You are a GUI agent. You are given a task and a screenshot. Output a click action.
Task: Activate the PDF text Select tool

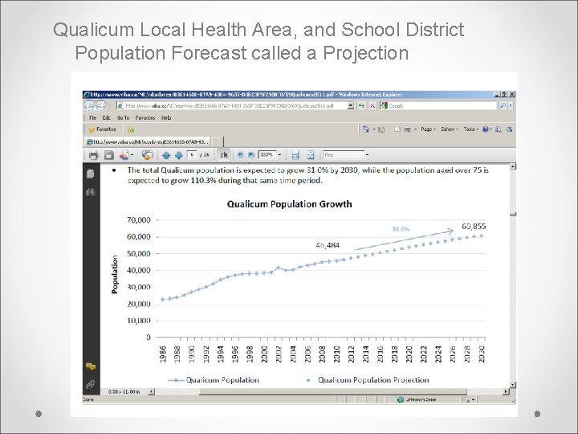coord(224,155)
